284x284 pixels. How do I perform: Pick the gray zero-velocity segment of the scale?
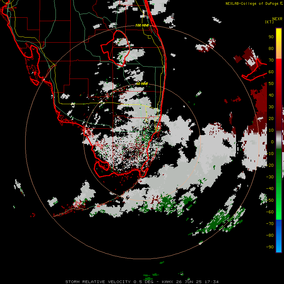coord(279,139)
